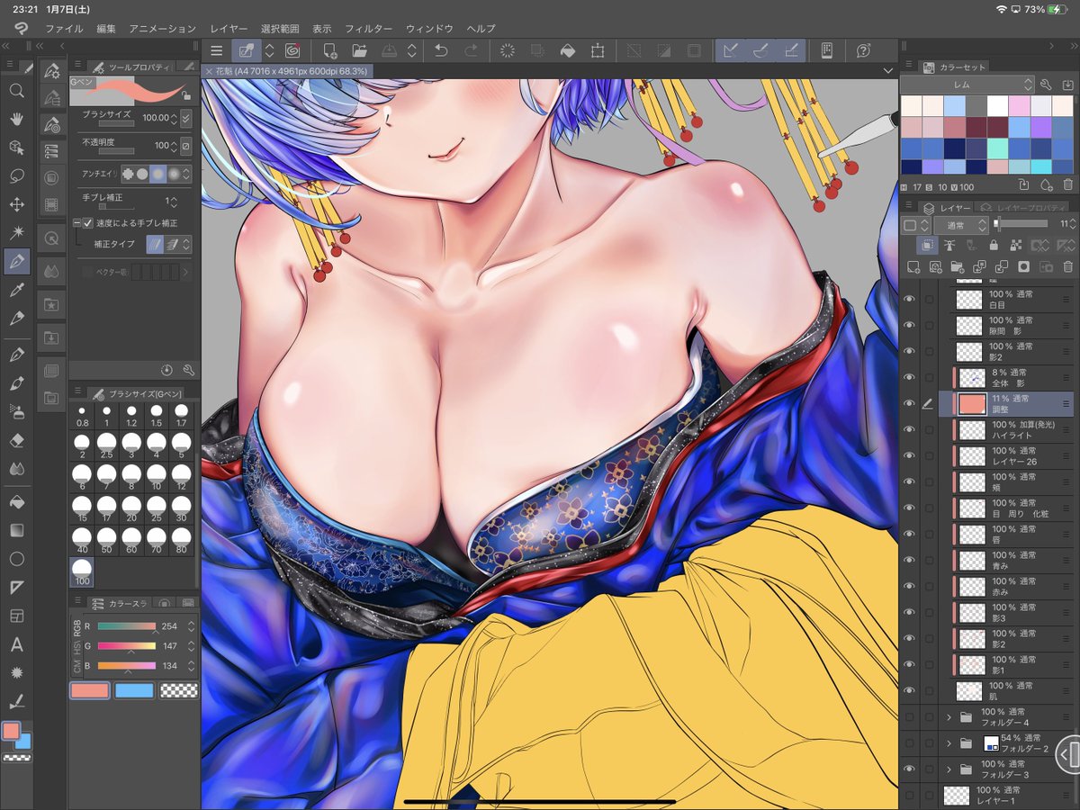Image resolution: width=1080 pixels, height=810 pixels.
Task: Hide the 隙間 影 layer
Action: point(909,325)
